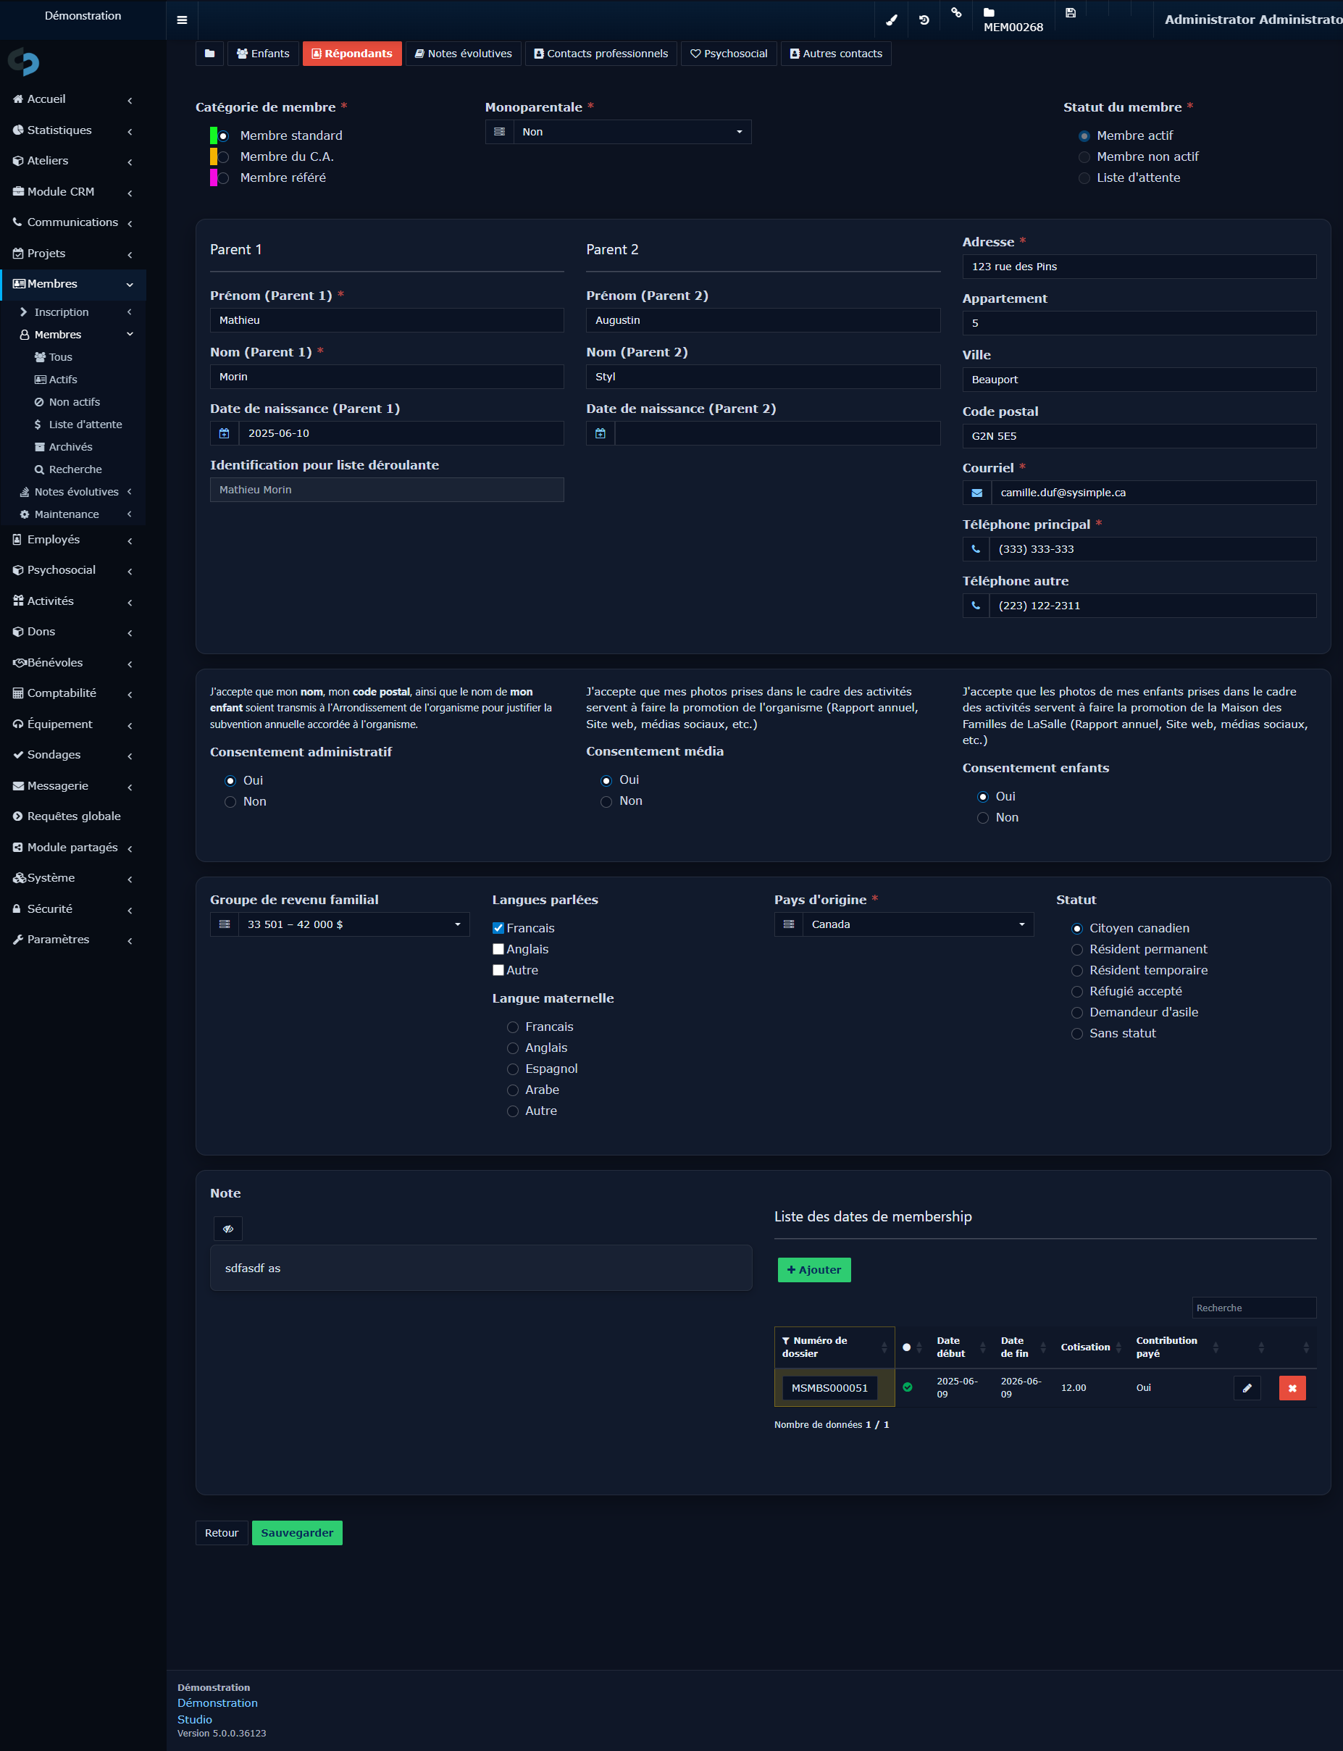Click the application logo in sidebar

pos(24,62)
